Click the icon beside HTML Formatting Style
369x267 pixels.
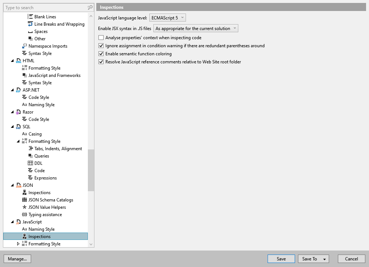[25, 68]
